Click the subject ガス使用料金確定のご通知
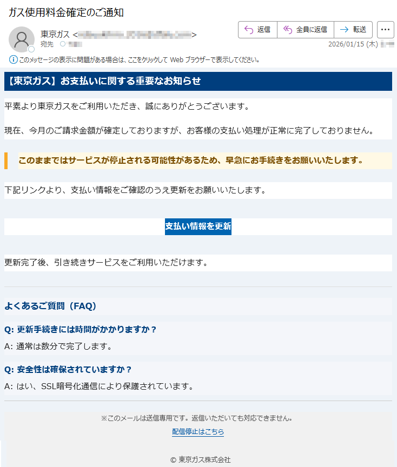 [66, 12]
